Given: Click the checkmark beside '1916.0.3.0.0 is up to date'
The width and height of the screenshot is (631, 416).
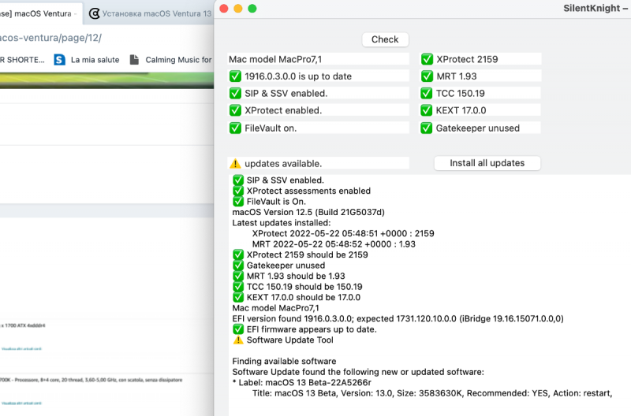Looking at the screenshot, I should click(x=235, y=76).
